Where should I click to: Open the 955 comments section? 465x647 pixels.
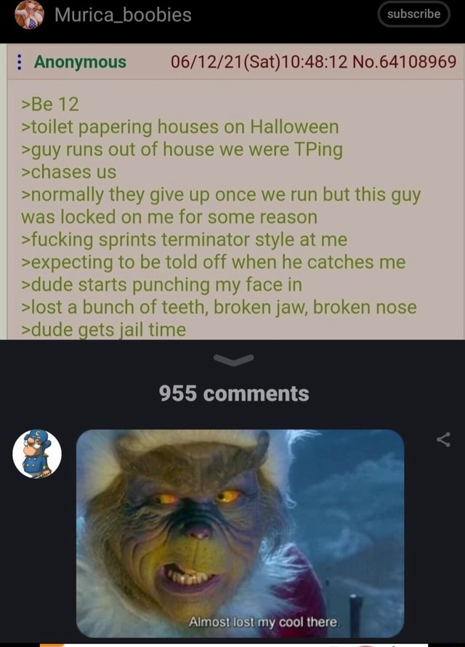tap(234, 393)
